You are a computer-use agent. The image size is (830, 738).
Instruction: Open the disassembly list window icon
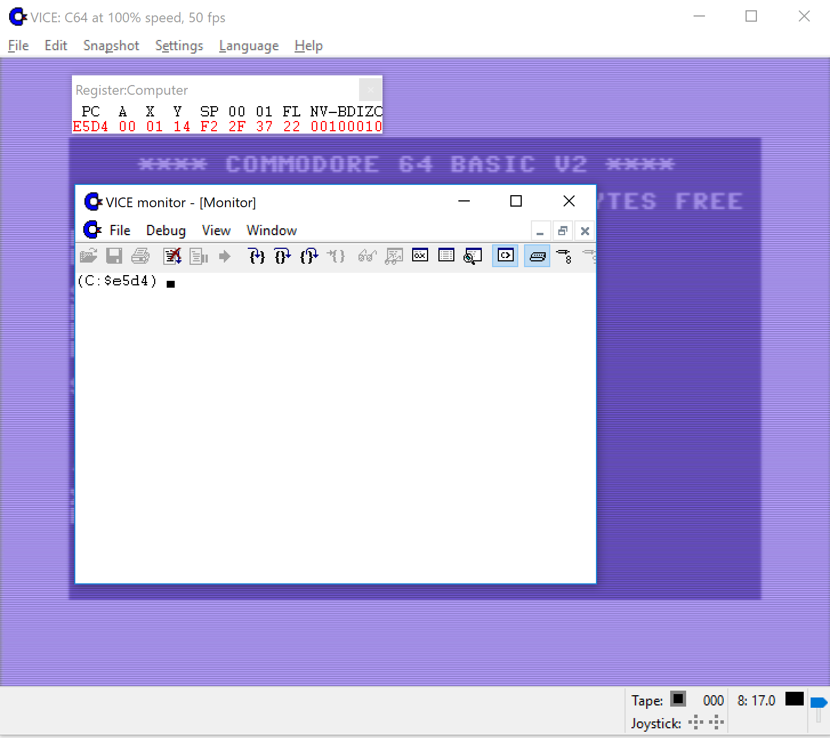[x=446, y=256]
